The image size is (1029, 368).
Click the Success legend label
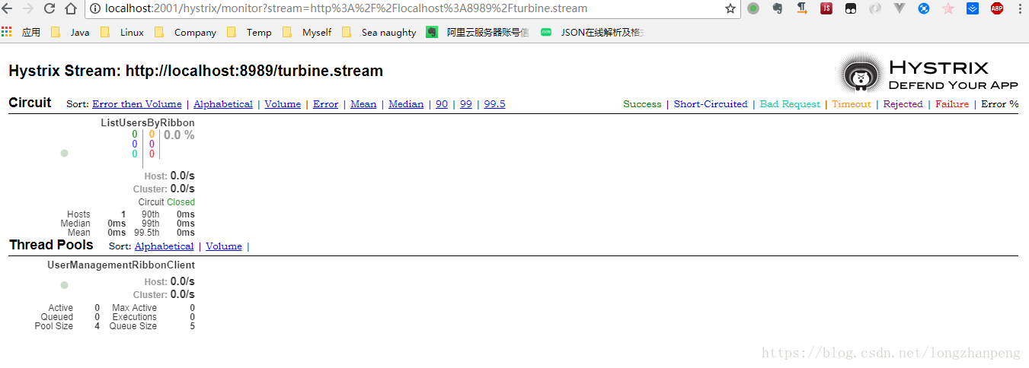[x=642, y=104]
